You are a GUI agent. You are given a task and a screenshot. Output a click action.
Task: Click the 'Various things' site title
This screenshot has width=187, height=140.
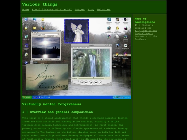(40, 4)
